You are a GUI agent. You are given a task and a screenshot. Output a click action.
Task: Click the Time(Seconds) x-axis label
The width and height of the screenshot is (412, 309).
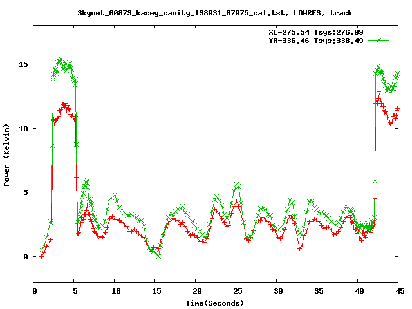(215, 303)
